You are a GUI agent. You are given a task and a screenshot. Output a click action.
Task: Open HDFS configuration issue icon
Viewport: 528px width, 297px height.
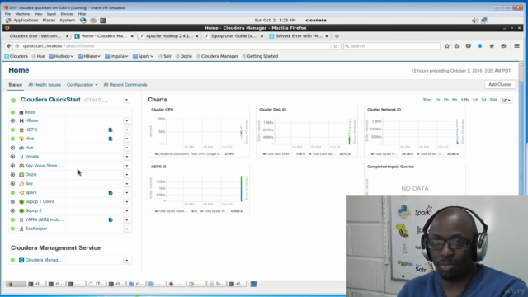pos(111,130)
